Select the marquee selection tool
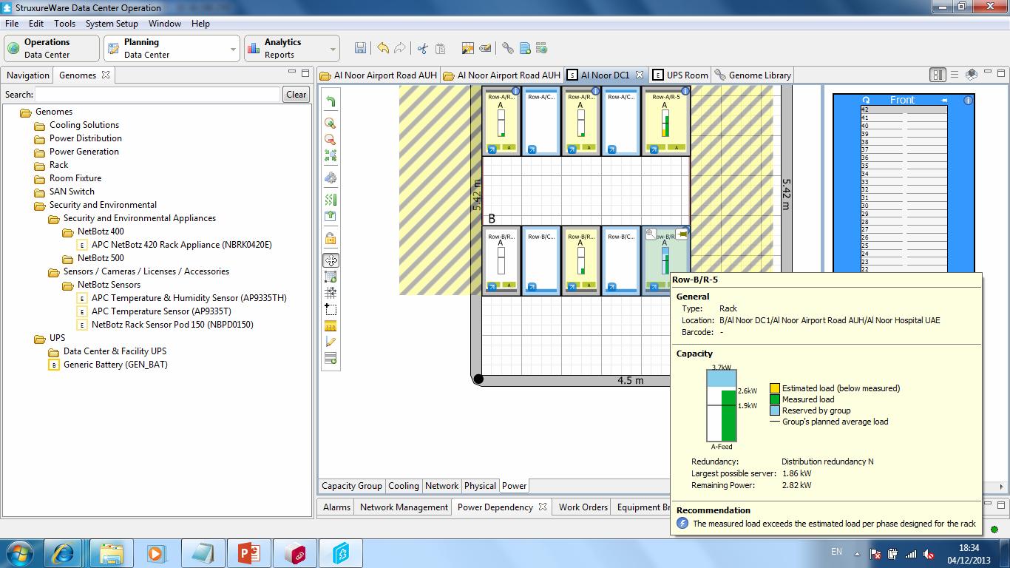Image resolution: width=1010 pixels, height=568 pixels. pyautogui.click(x=331, y=309)
